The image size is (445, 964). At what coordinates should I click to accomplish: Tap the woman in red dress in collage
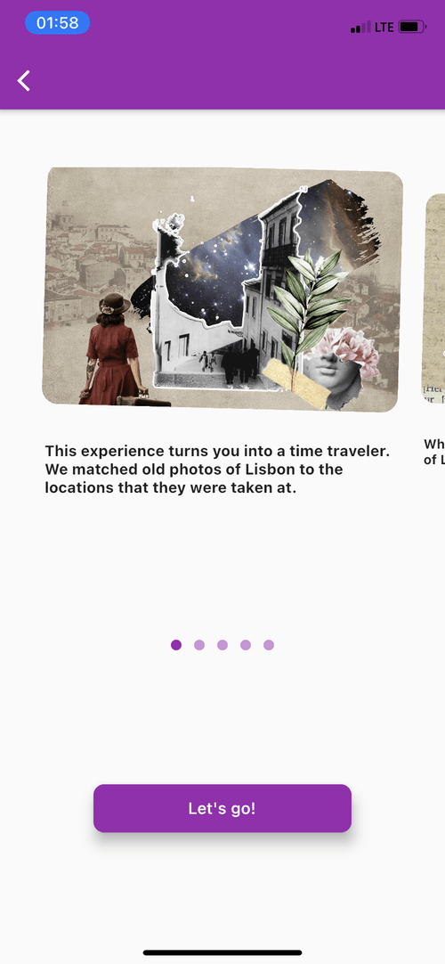pos(112,349)
